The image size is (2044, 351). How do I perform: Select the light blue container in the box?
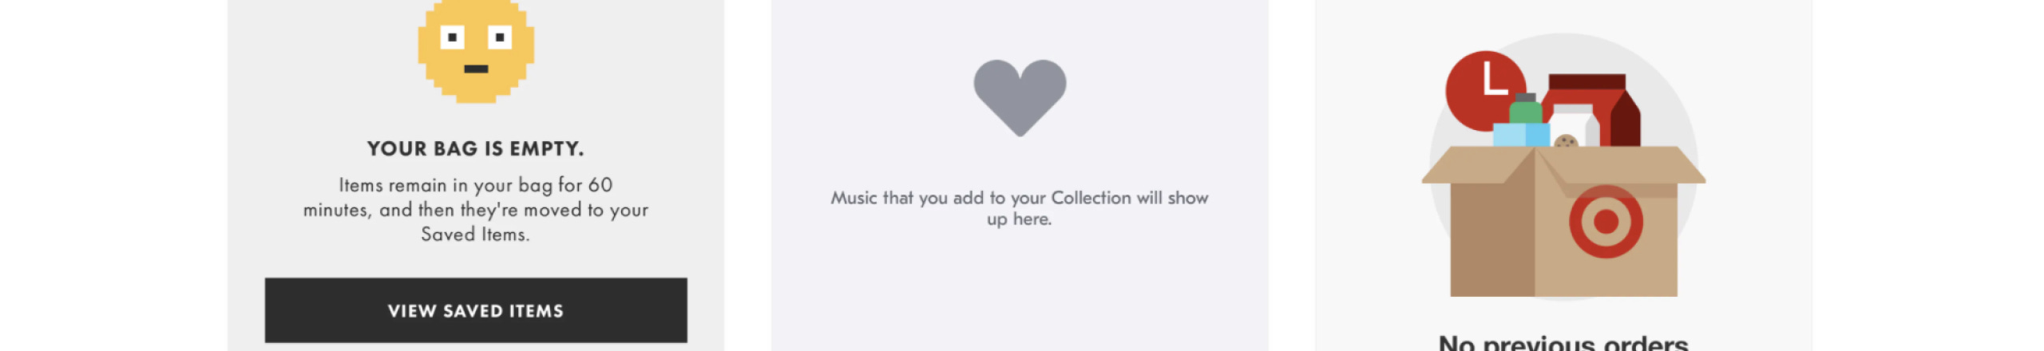click(x=1521, y=135)
